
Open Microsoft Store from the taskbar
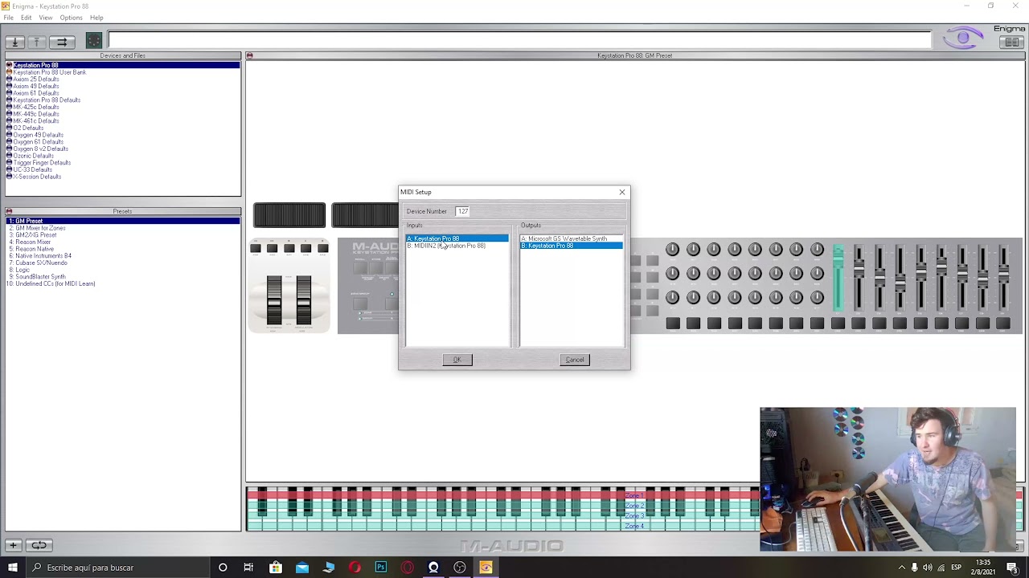point(276,568)
